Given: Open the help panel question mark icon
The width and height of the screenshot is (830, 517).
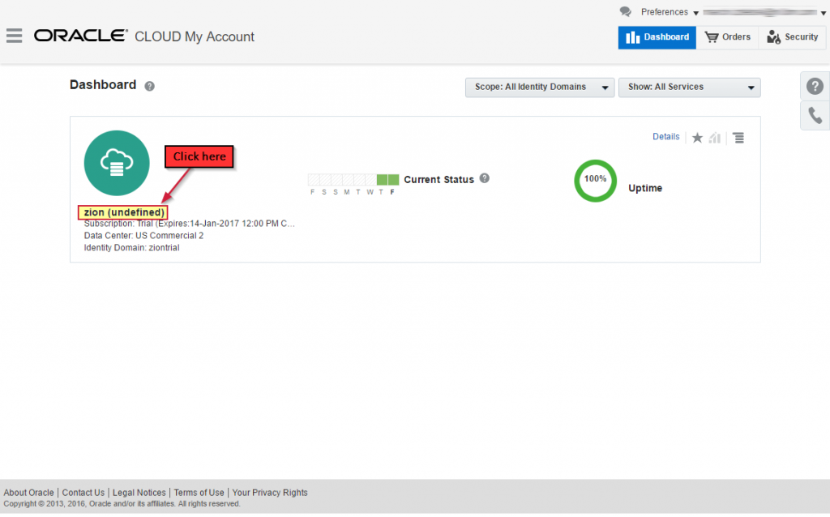Looking at the screenshot, I should pyautogui.click(x=815, y=85).
